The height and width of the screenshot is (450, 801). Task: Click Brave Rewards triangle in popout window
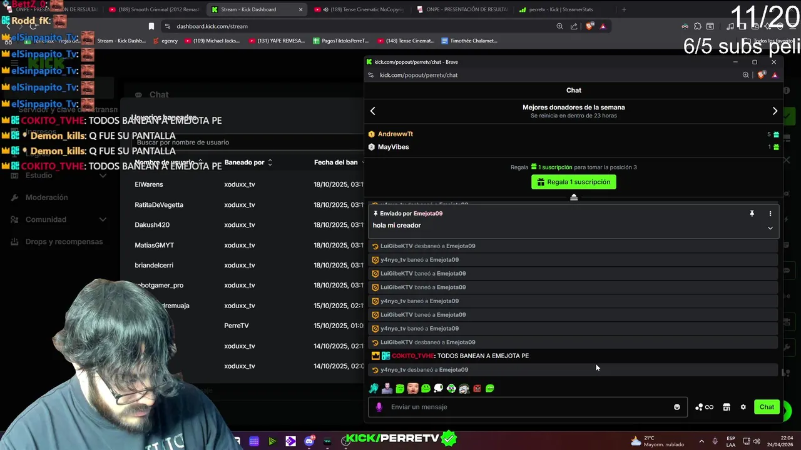tap(775, 75)
